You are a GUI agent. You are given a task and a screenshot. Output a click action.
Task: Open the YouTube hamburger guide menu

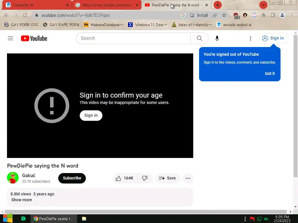pos(10,38)
